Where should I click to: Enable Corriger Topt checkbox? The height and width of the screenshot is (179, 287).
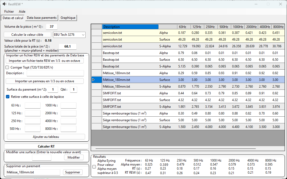(x=7, y=67)
